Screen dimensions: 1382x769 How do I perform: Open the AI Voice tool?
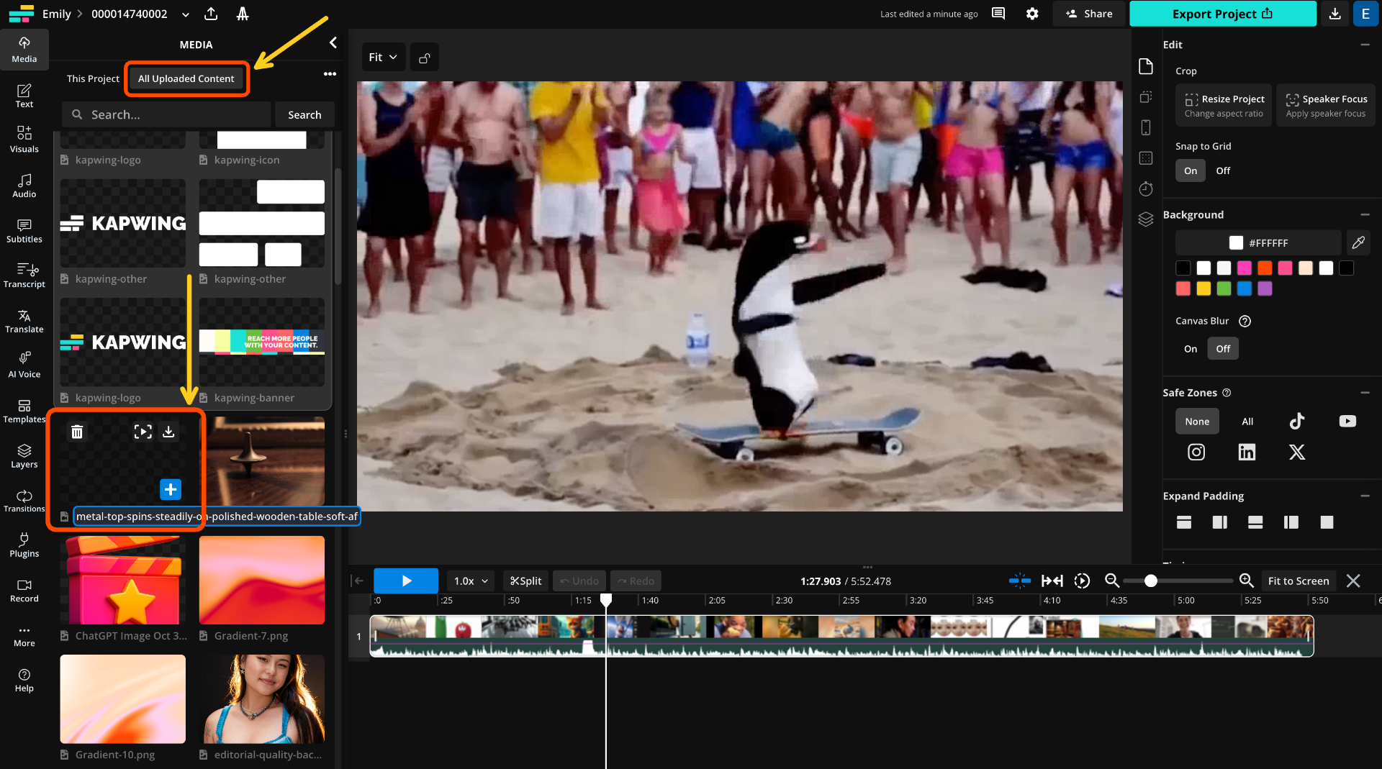pos(24,365)
